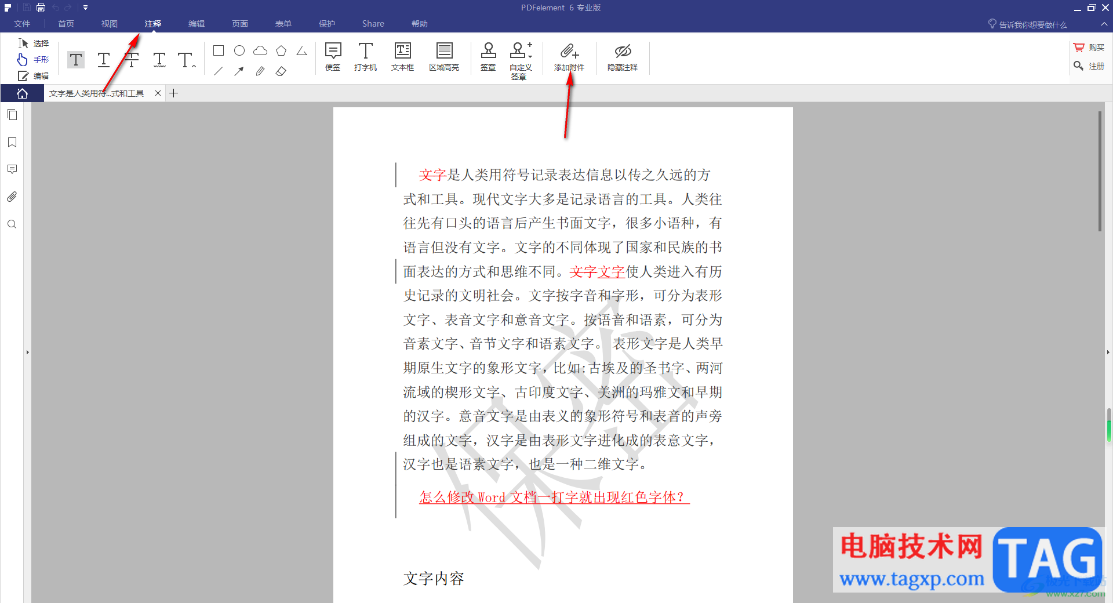Select the highlight text tool
Viewport: 1113px width, 603px height.
click(76, 60)
